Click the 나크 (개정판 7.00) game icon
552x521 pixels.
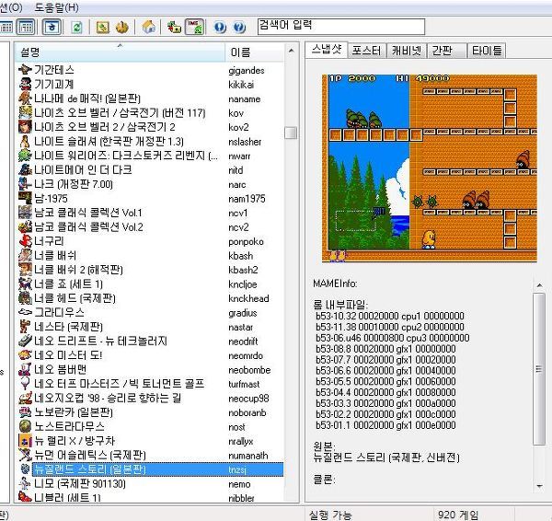coord(25,184)
